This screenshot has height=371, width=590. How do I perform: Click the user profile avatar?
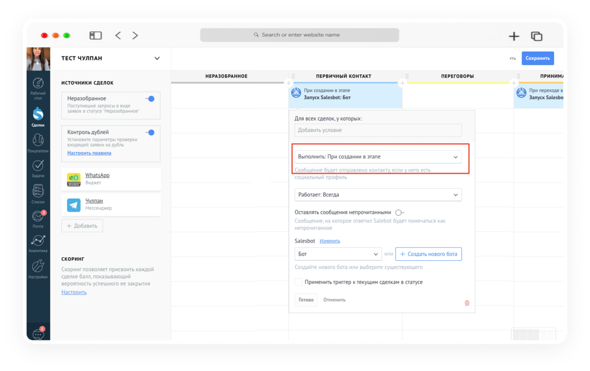point(38,59)
